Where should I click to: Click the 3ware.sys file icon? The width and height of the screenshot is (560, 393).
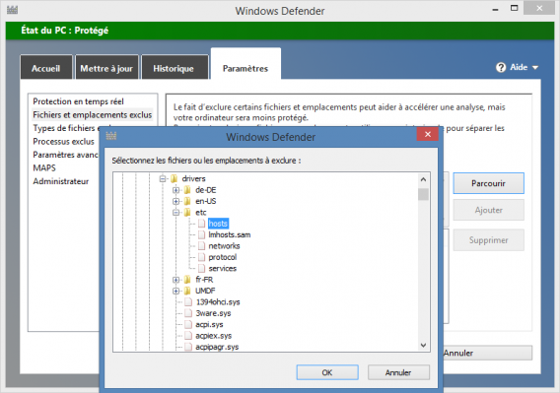click(188, 313)
